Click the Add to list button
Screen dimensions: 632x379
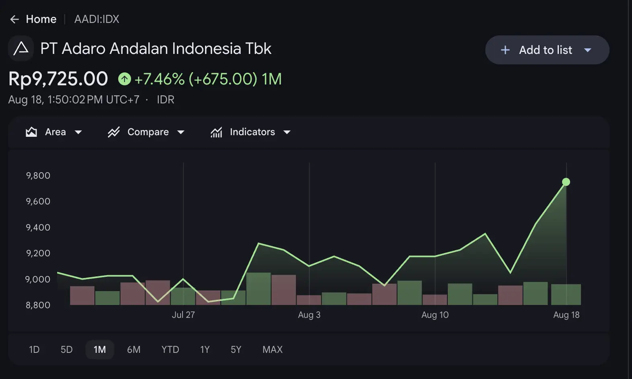[x=547, y=50]
